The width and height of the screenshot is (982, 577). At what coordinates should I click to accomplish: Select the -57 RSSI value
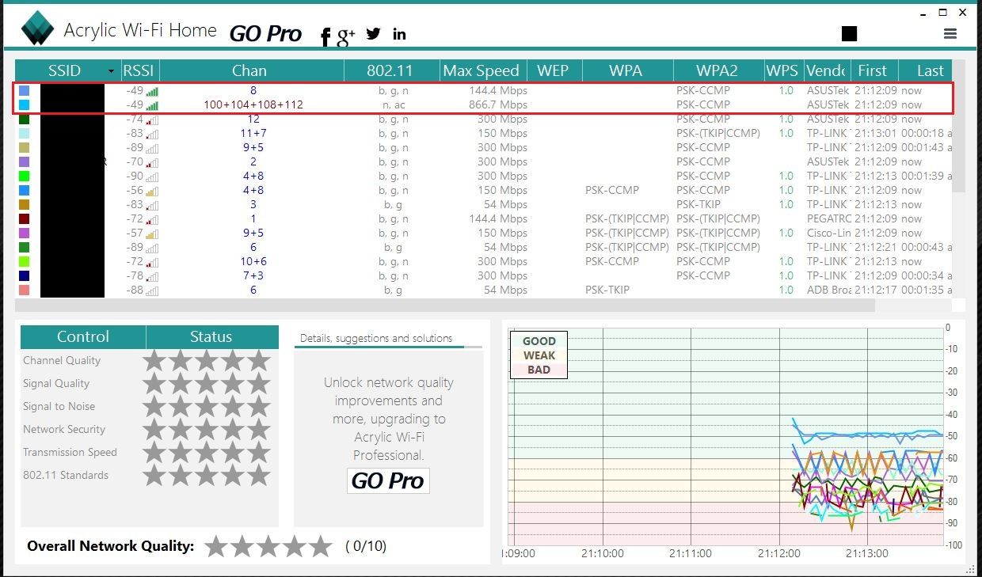(135, 233)
